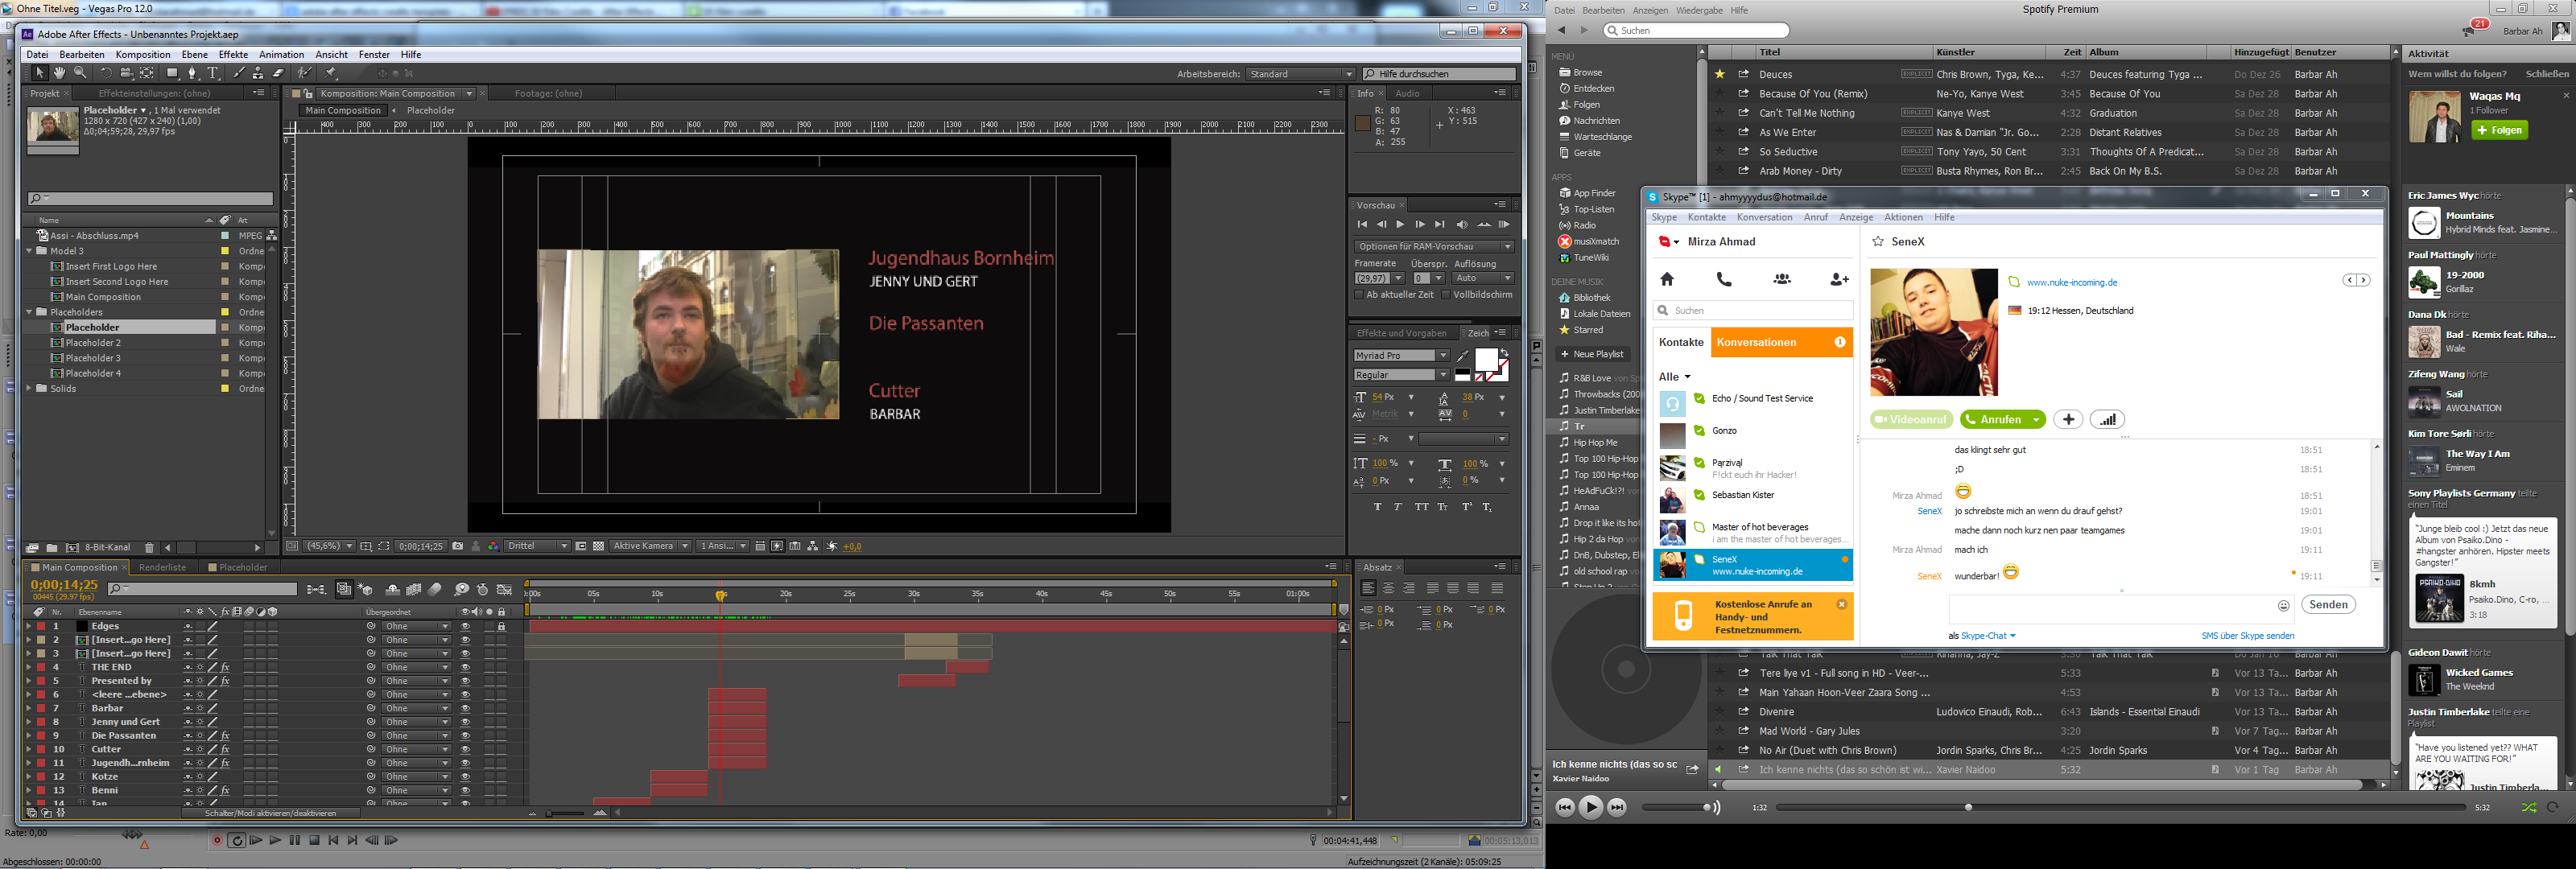This screenshot has height=869, width=2576.
Task: Click the white fill color swatch in Zeichen
Action: 1485,360
